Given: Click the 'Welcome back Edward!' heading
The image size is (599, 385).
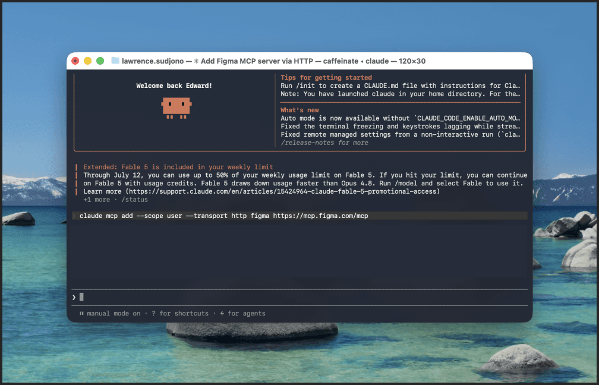Looking at the screenshot, I should (x=174, y=86).
